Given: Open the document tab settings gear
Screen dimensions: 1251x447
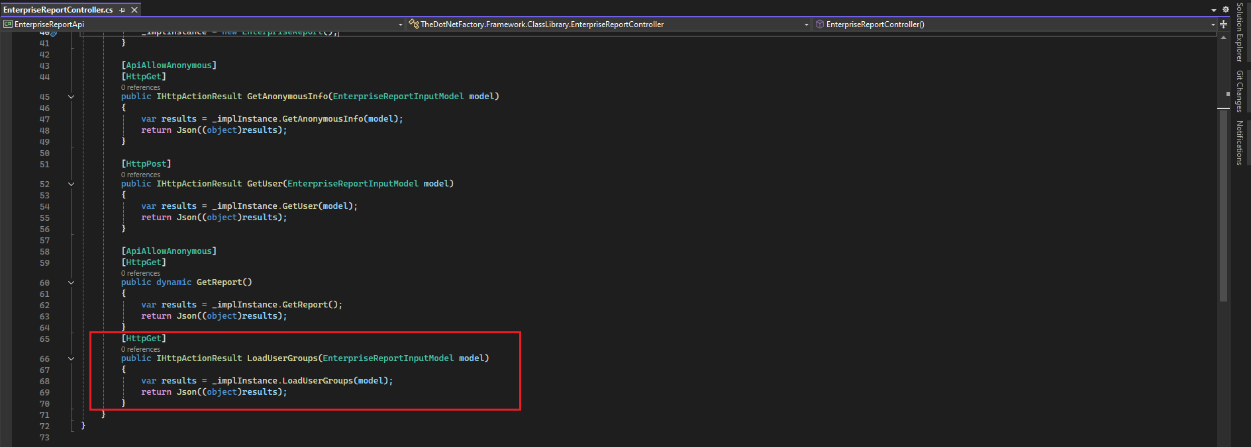Looking at the screenshot, I should coord(1225,9).
